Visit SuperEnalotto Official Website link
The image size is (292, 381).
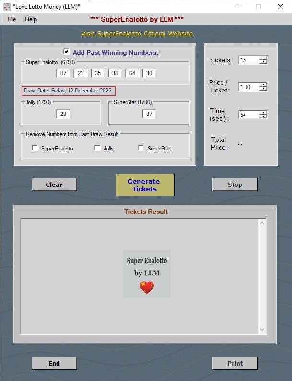[x=137, y=34]
